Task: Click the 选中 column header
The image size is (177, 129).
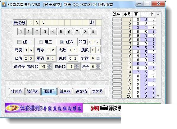Action: [117, 14]
